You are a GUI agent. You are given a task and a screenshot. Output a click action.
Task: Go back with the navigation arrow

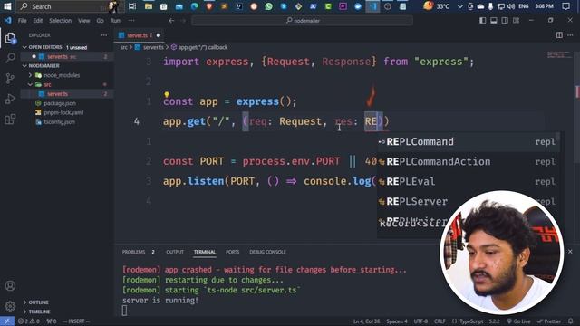tap(171, 21)
